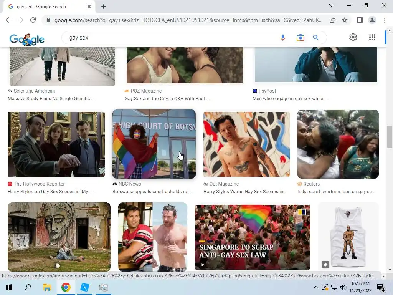Open The Hollywood Reporter result link
Viewport: 393px width, 295px height.
50,192
